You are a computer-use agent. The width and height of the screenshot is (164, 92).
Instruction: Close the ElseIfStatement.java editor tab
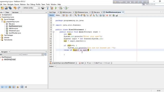[x=123, y=12]
